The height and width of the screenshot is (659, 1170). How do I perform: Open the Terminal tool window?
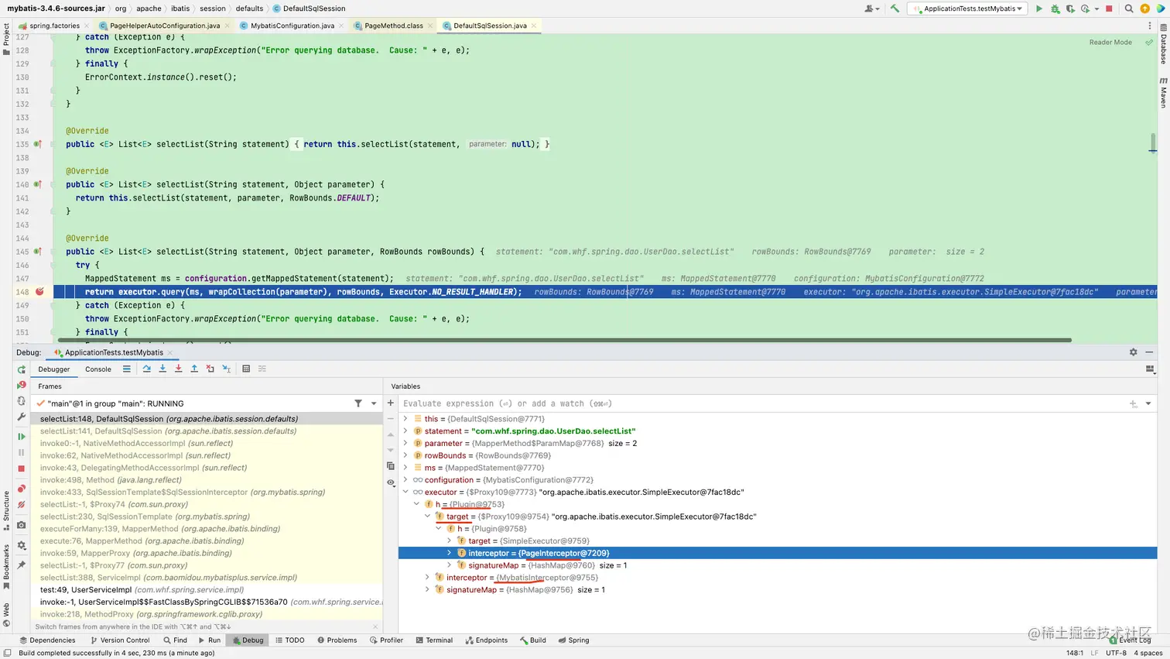pyautogui.click(x=434, y=640)
